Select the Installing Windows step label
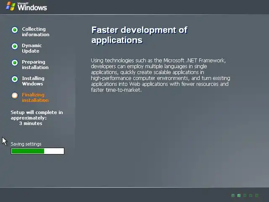The image size is (269, 202). (x=33, y=81)
